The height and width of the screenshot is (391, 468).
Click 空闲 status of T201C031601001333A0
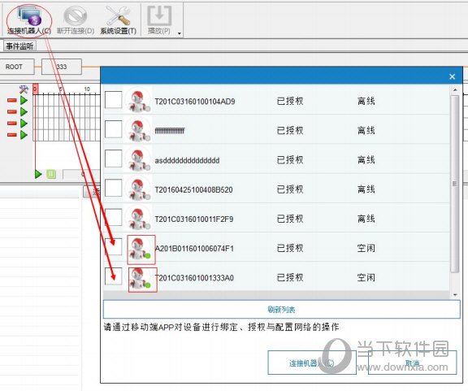(366, 278)
